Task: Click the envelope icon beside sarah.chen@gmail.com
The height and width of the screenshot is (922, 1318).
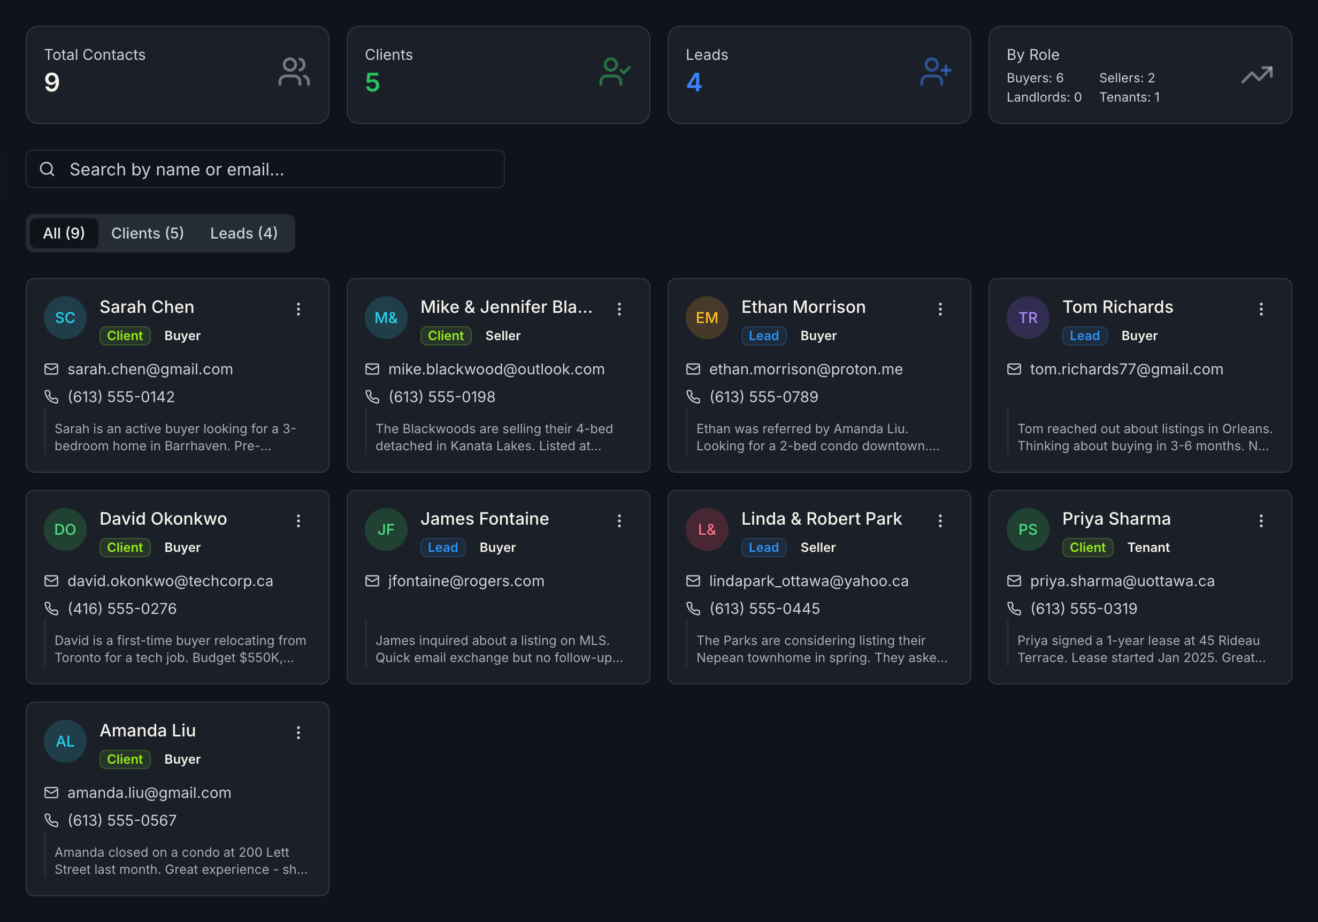Action: coord(52,369)
